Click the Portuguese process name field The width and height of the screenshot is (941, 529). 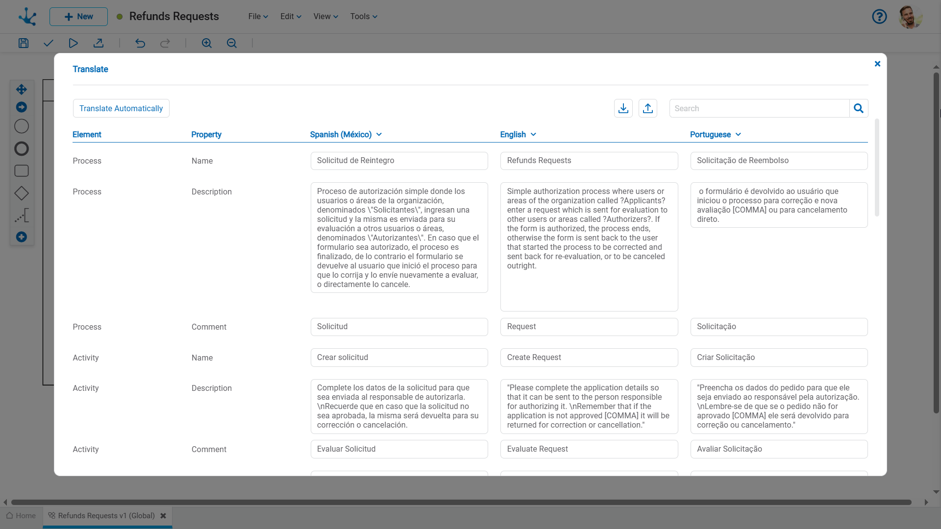(778, 161)
